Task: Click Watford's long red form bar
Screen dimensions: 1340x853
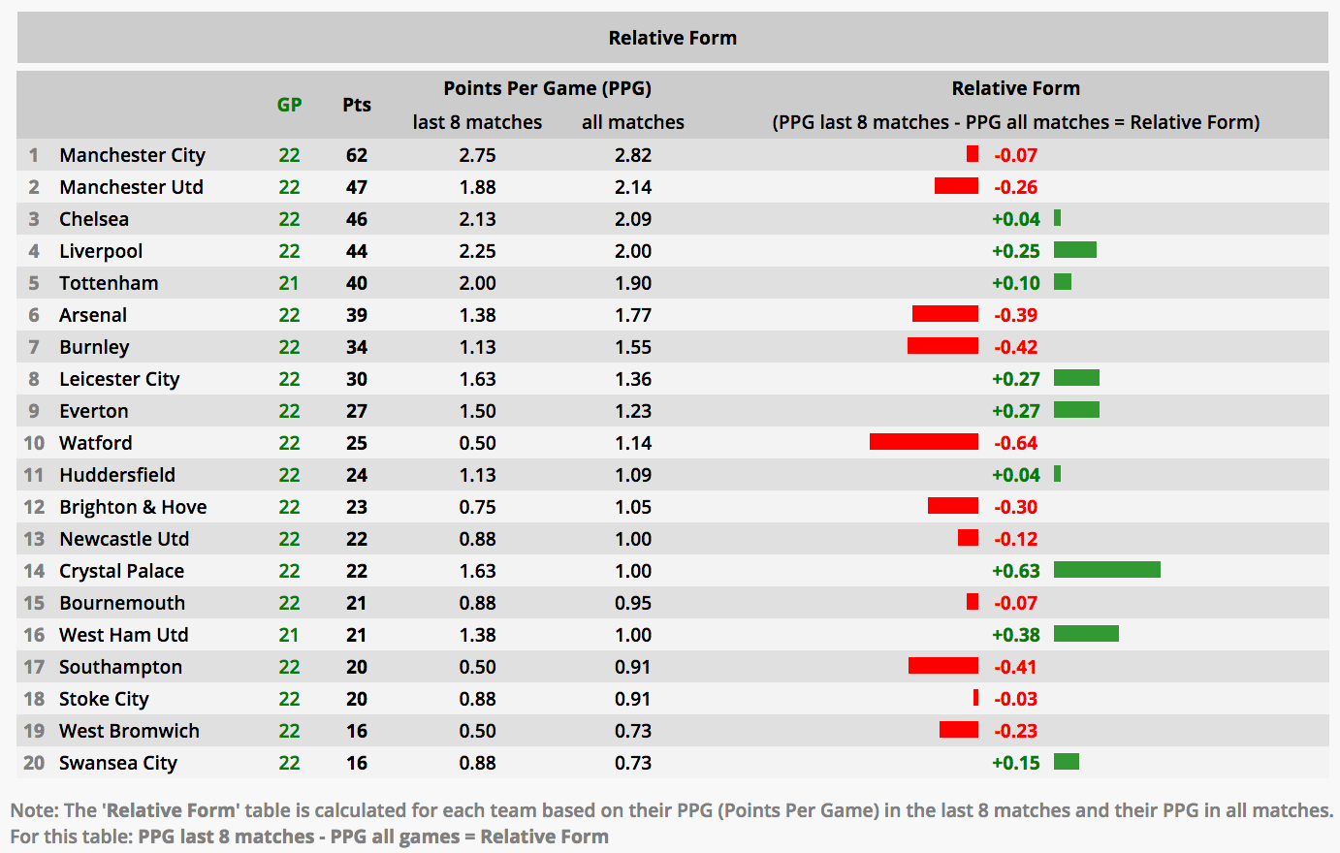Action: coord(923,442)
